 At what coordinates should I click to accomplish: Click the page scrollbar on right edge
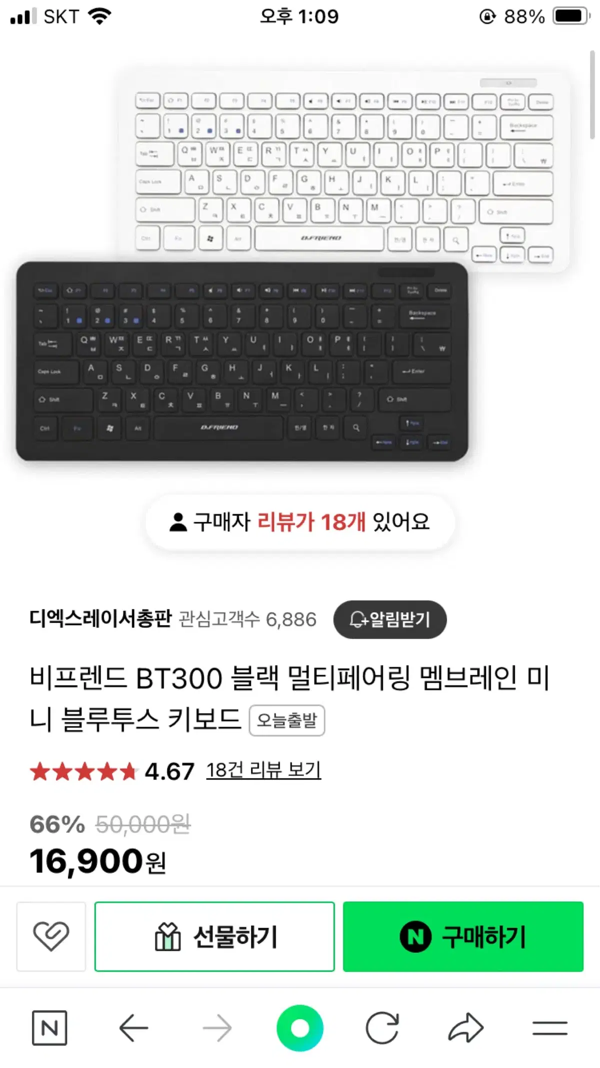coord(592,94)
